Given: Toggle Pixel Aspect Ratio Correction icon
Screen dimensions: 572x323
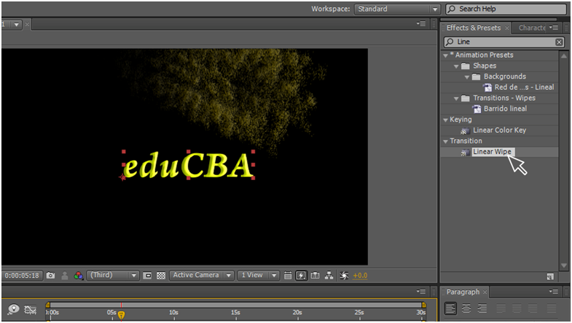Looking at the screenshot, I should coord(288,276).
